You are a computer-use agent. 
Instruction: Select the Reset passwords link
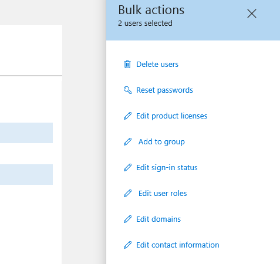(164, 90)
